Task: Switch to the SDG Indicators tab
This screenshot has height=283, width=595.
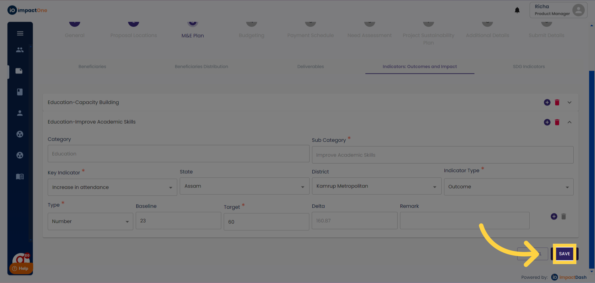Action: point(529,67)
